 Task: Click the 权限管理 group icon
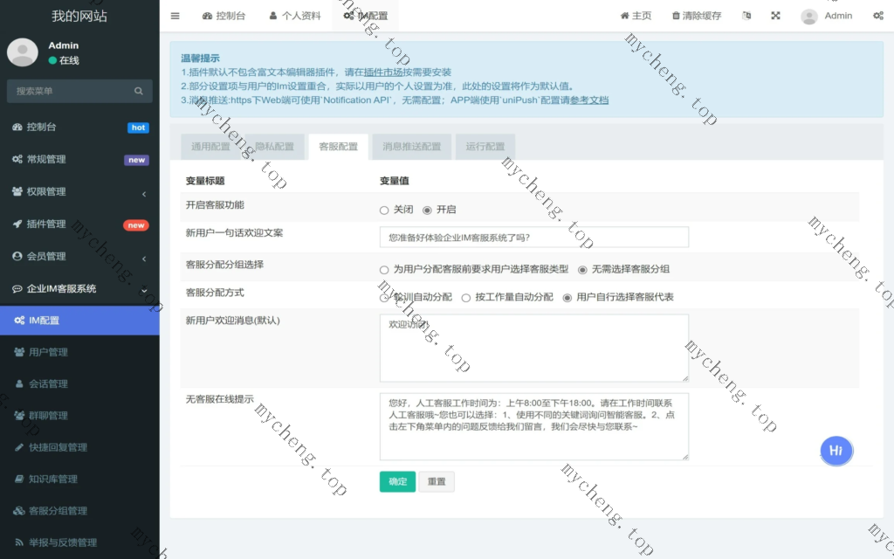click(x=17, y=191)
